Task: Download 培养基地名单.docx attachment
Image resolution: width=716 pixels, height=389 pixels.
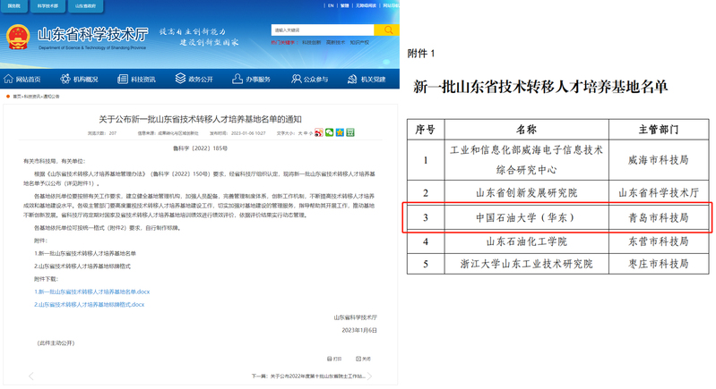Action: (92, 292)
